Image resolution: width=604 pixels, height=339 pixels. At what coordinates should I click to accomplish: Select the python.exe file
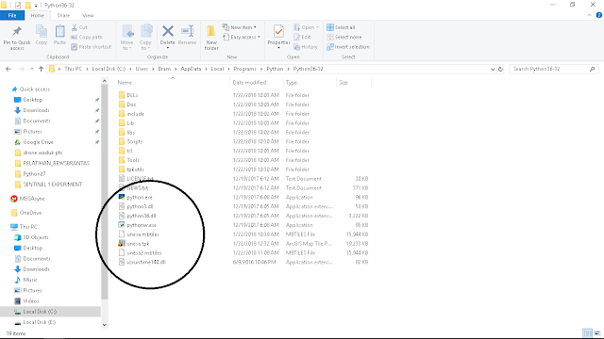140,197
